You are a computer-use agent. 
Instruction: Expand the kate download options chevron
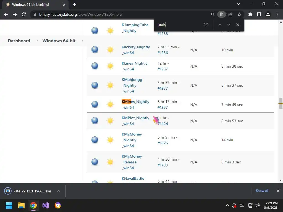[59, 191]
